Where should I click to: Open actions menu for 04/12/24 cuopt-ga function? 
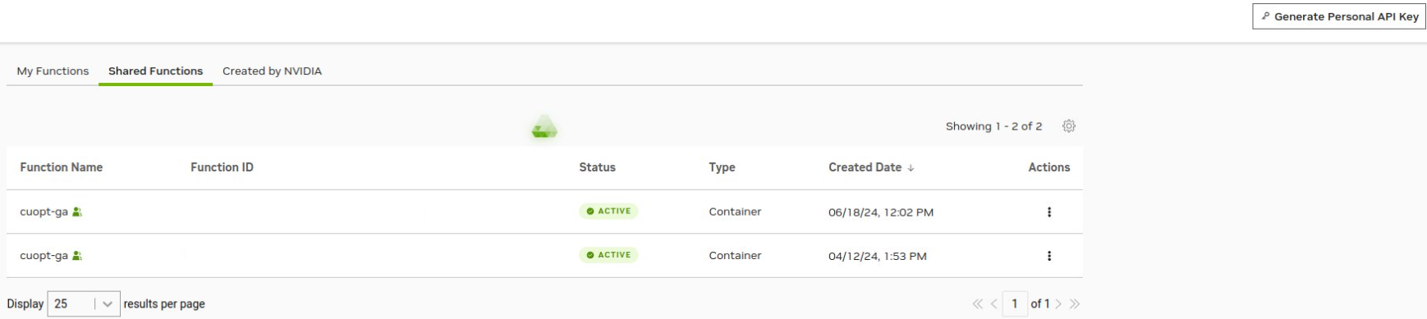(x=1048, y=256)
